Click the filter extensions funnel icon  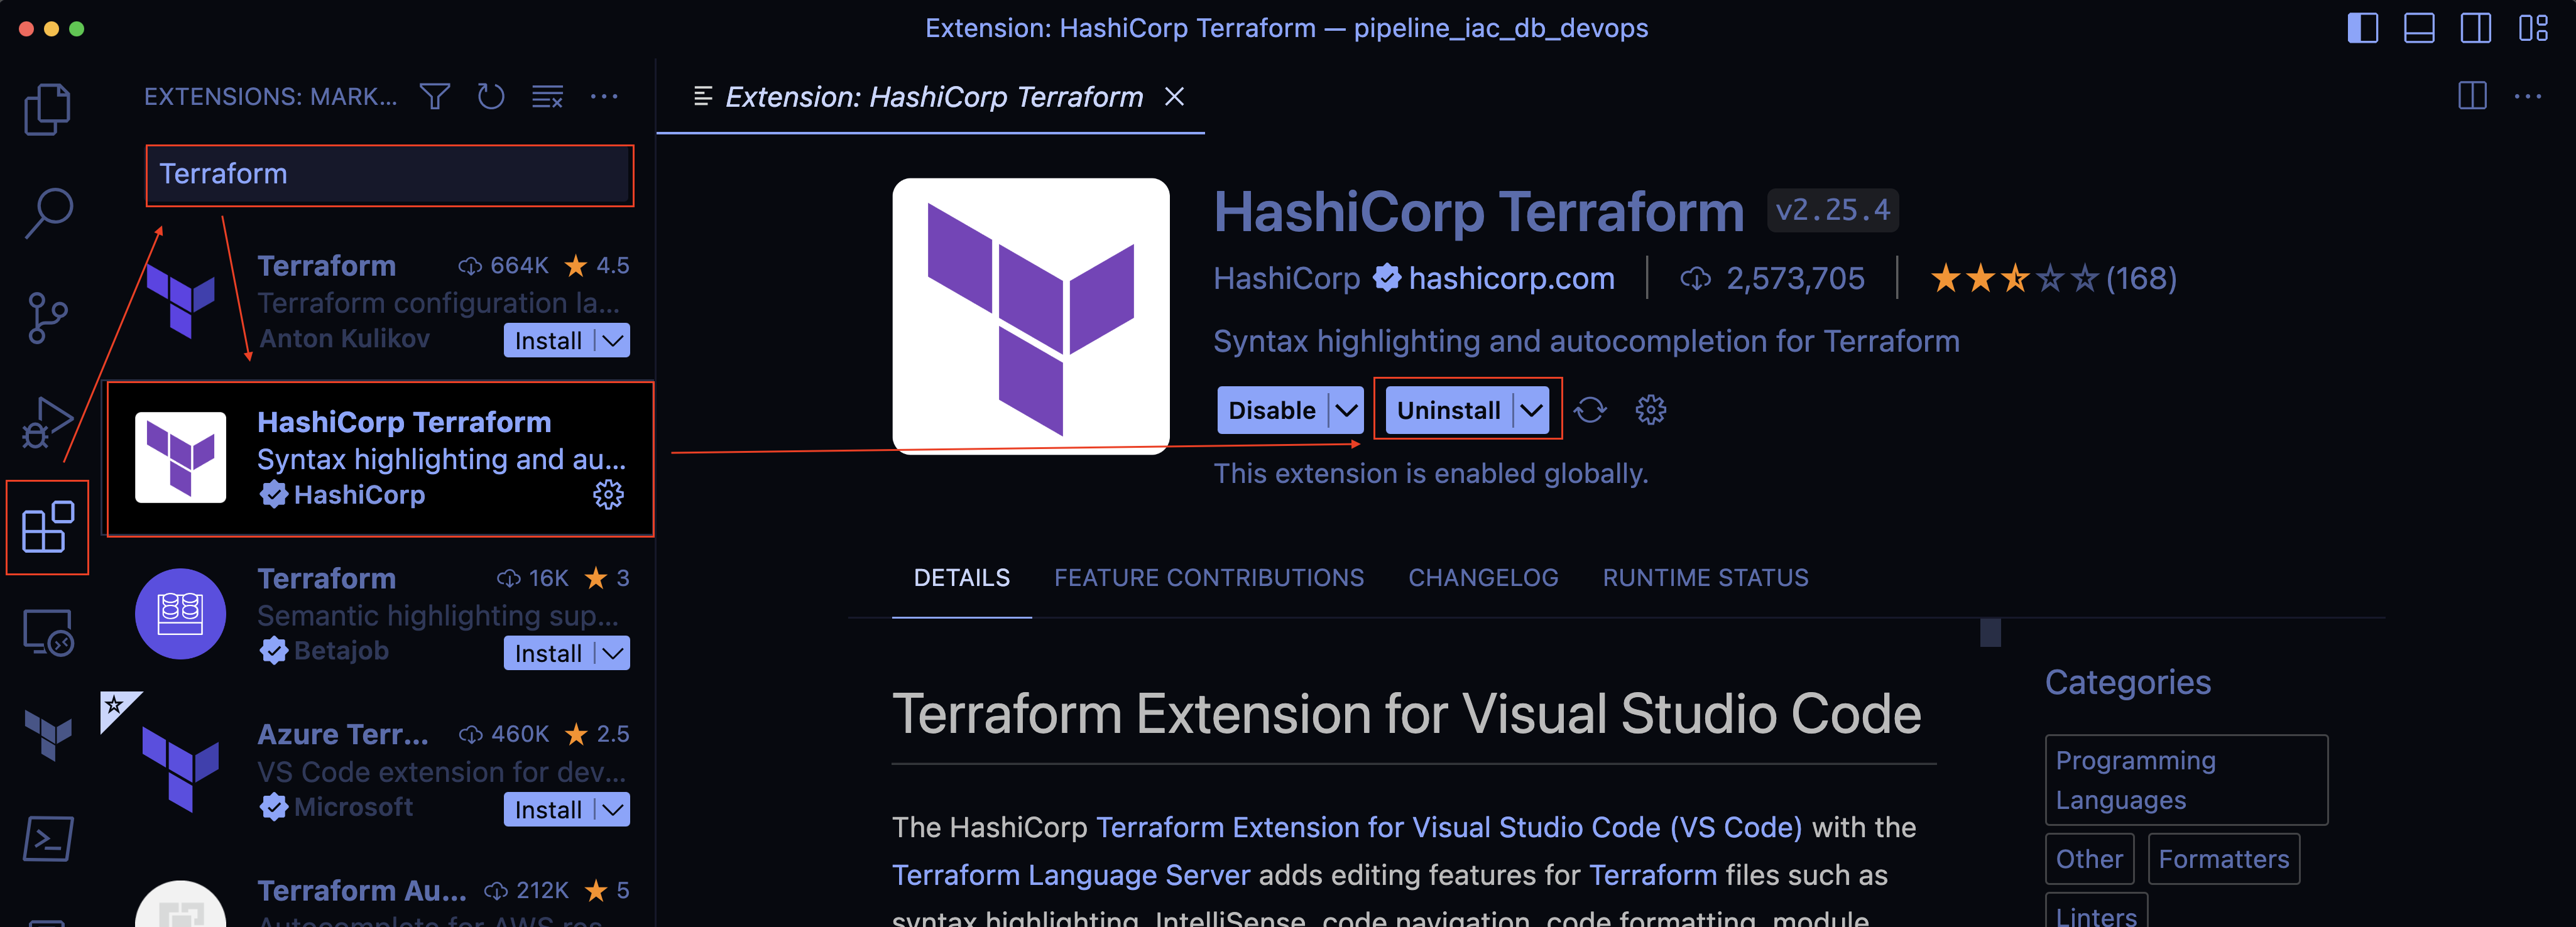tap(434, 97)
